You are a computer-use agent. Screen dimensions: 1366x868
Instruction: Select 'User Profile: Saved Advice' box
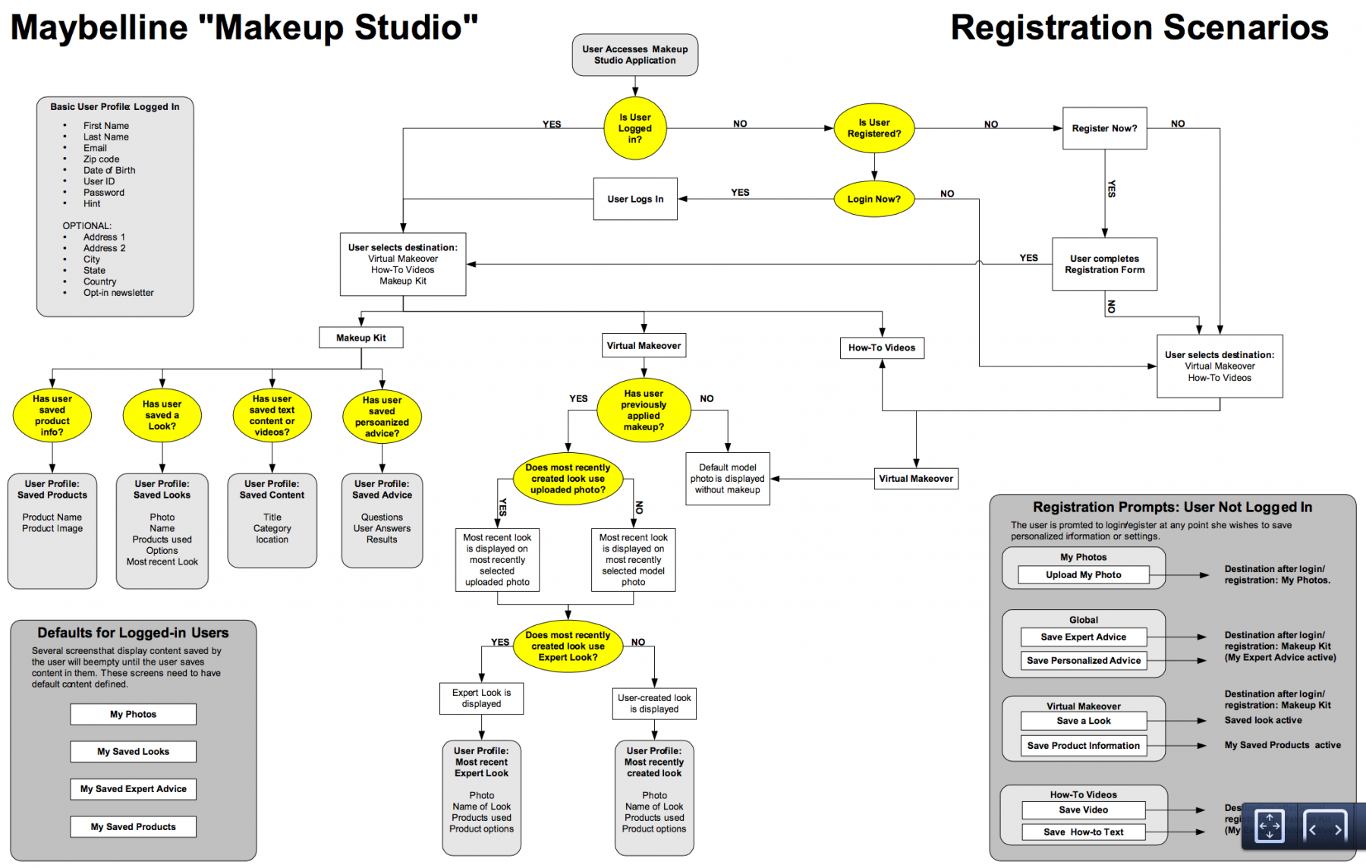click(382, 520)
